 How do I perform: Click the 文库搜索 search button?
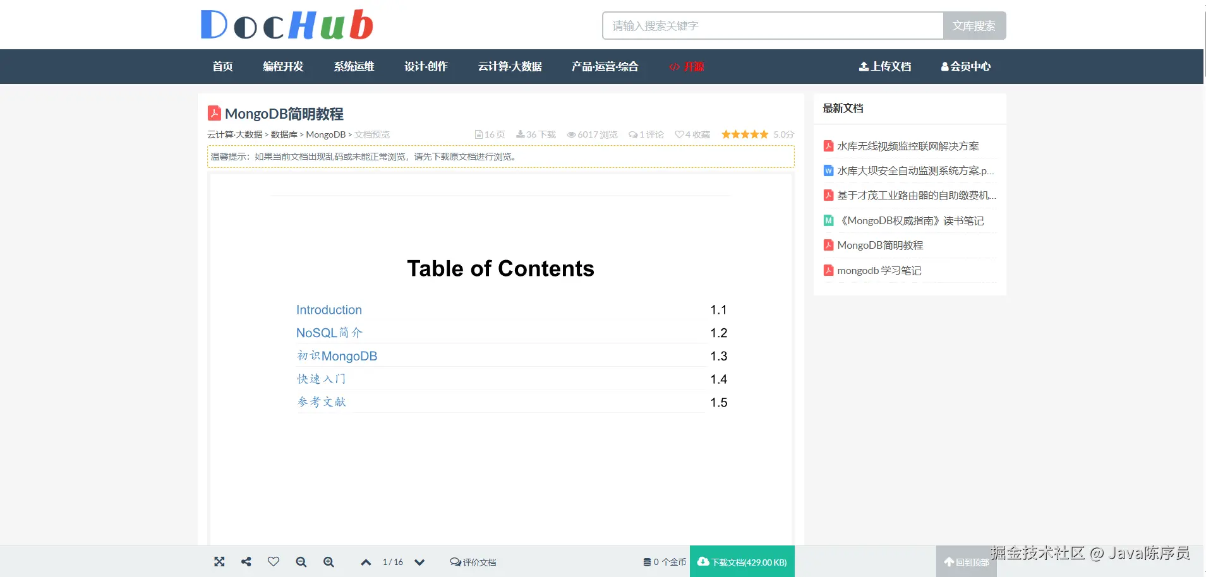pos(974,26)
